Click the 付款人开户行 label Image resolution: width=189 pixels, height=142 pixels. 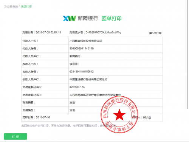31,56
